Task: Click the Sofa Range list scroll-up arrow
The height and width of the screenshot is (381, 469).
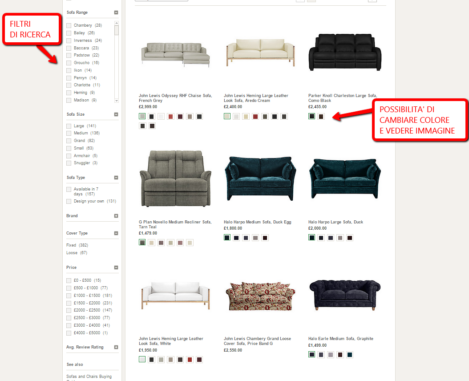Action: coord(117,23)
